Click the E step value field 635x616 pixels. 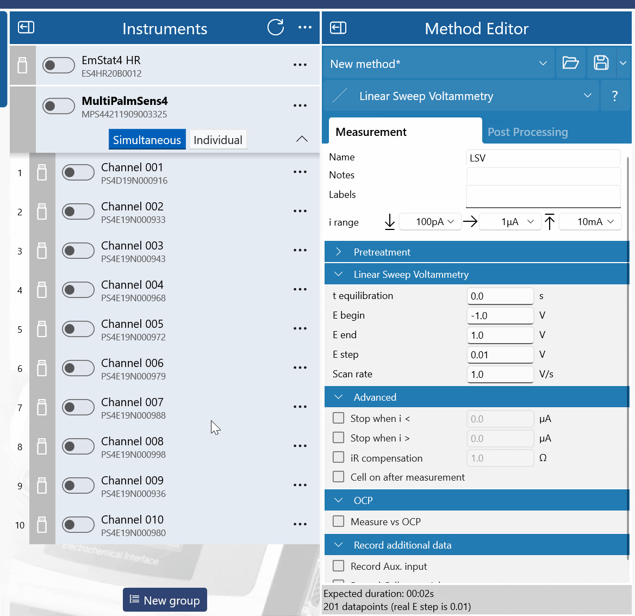tap(500, 355)
